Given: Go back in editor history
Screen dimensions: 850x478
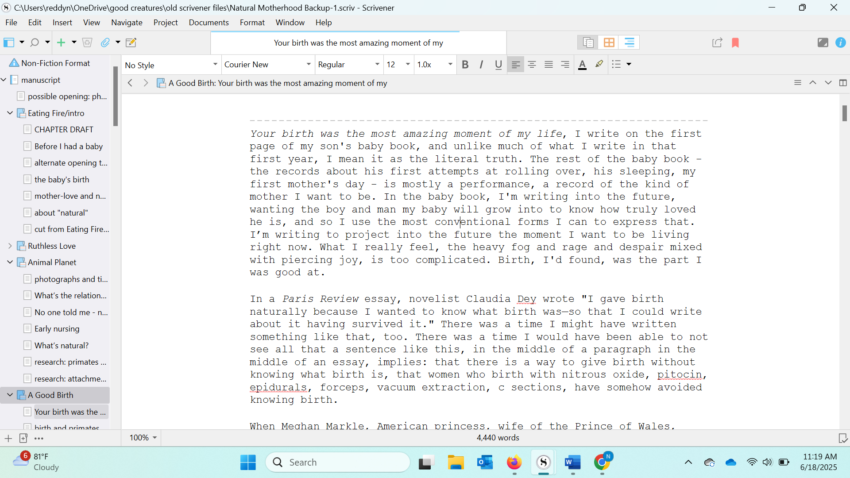Looking at the screenshot, I should click(x=130, y=83).
